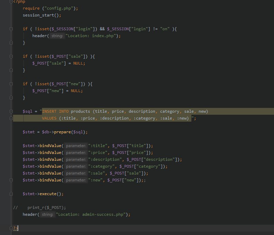Click the "string:" hint before Location: admin-success.php
This screenshot has width=274, height=235.
(48, 214)
